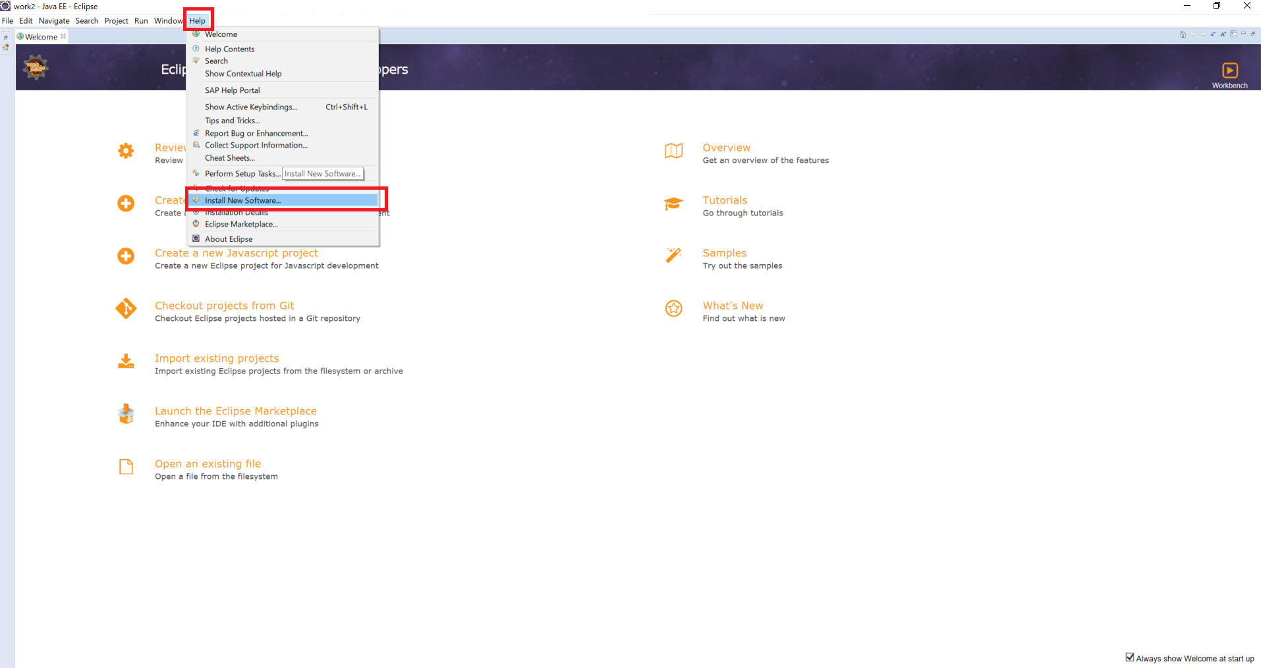Click the map icon next to Overview
Viewport: 1261px width, 668px height.
pyautogui.click(x=673, y=151)
